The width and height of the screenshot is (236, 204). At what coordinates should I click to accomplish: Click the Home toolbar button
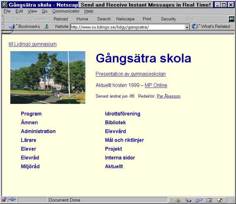click(82, 19)
